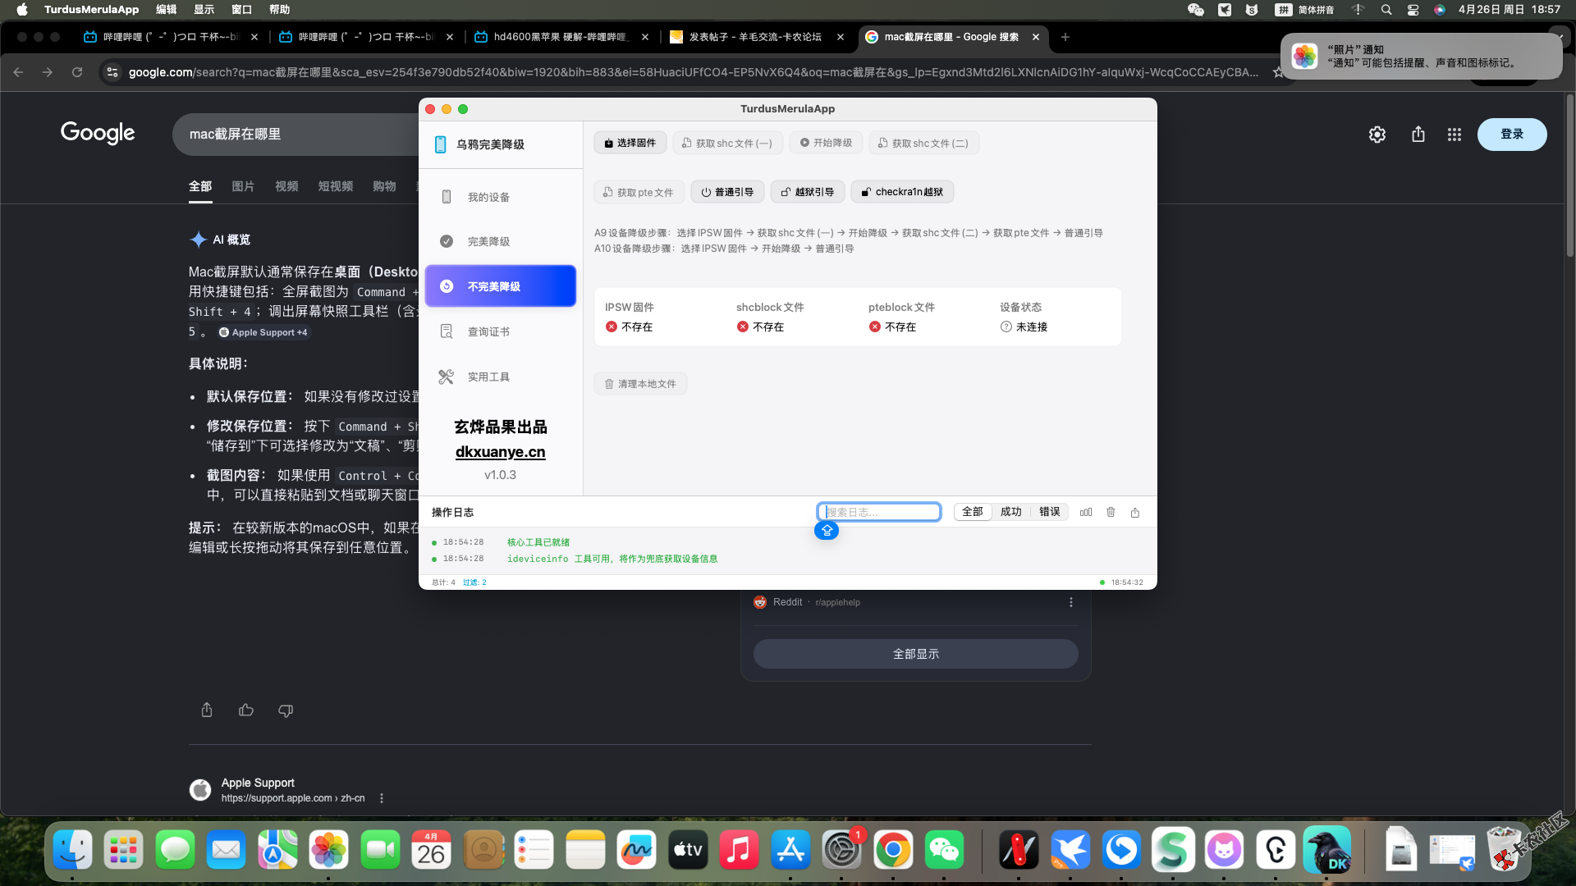This screenshot has height=886, width=1576.
Task: Open the dkxuanye.cn link
Action: pos(500,451)
